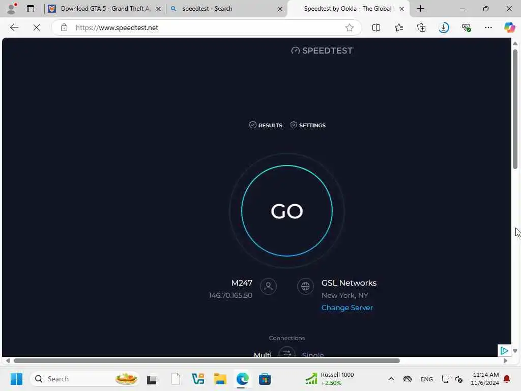Close the Speedtest by Ookla tab
The width and height of the screenshot is (521, 391).
point(402,9)
